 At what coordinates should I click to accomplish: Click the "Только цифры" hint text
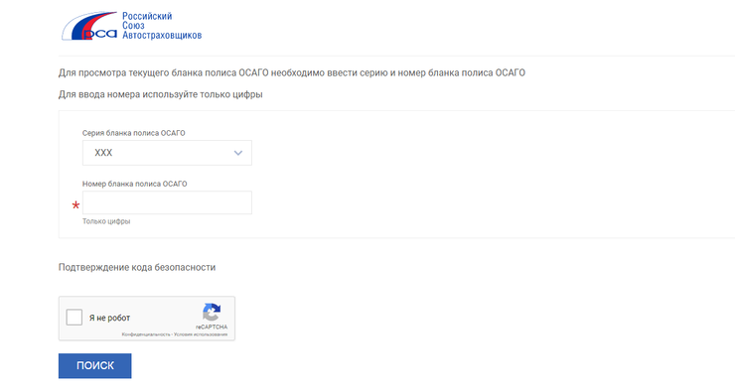point(106,221)
